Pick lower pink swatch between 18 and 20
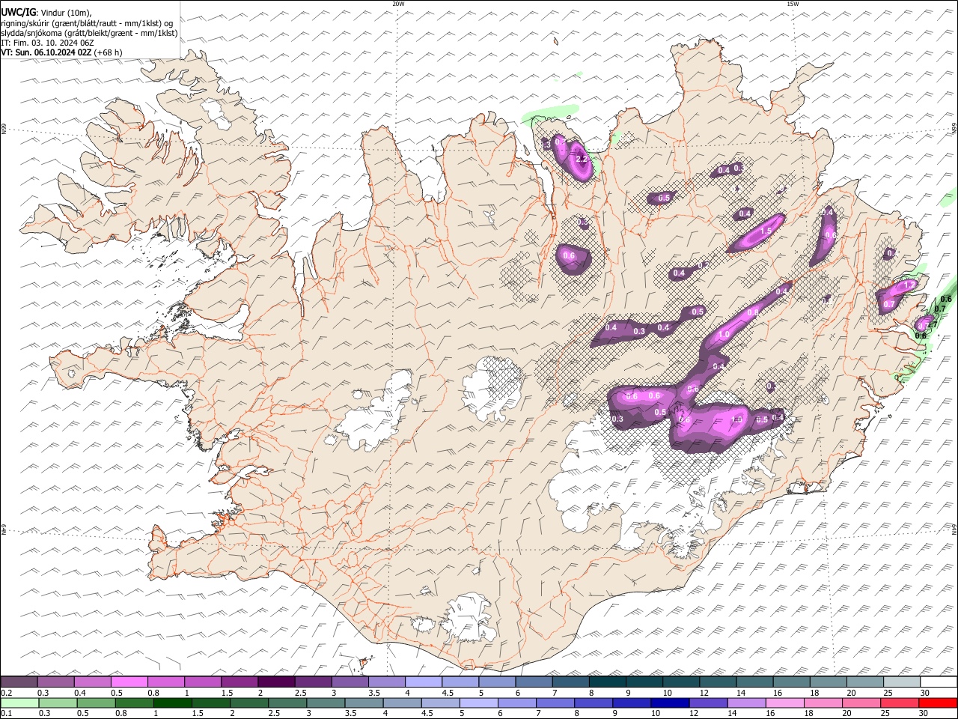 point(823,703)
